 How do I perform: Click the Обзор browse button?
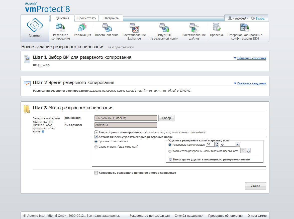pos(166,118)
